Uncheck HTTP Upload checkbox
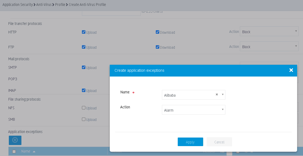 pyautogui.click(x=84, y=32)
